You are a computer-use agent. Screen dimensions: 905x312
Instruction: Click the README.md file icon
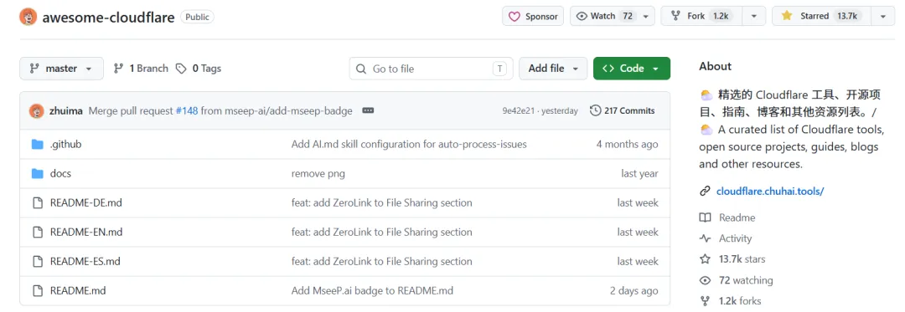tap(38, 291)
